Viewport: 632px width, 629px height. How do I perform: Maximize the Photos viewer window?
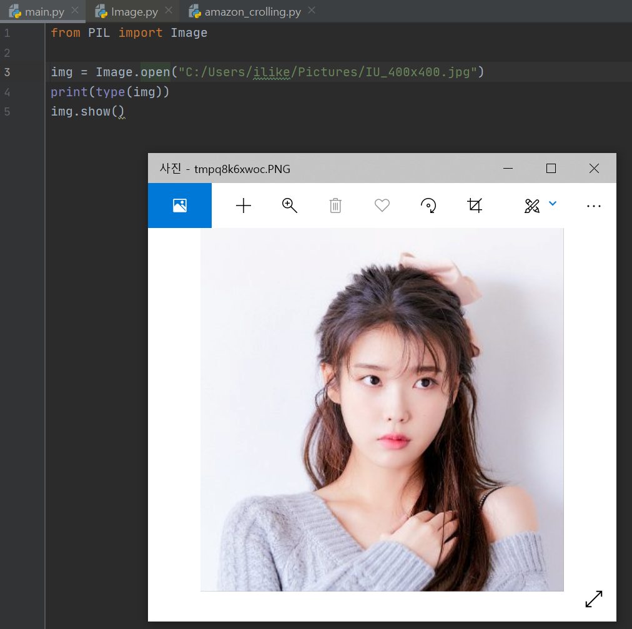pyautogui.click(x=550, y=169)
